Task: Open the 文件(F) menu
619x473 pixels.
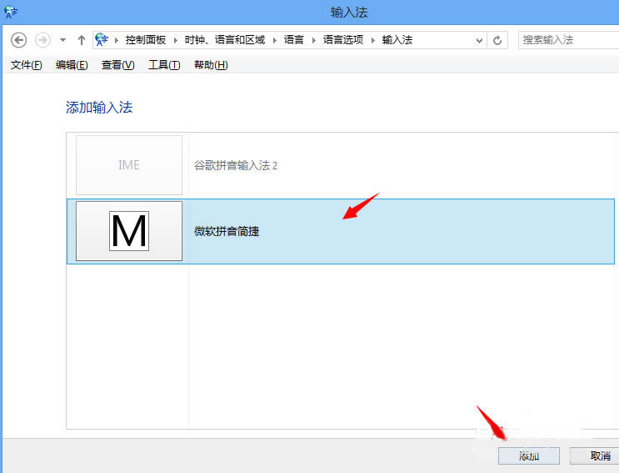Action: tap(26, 65)
